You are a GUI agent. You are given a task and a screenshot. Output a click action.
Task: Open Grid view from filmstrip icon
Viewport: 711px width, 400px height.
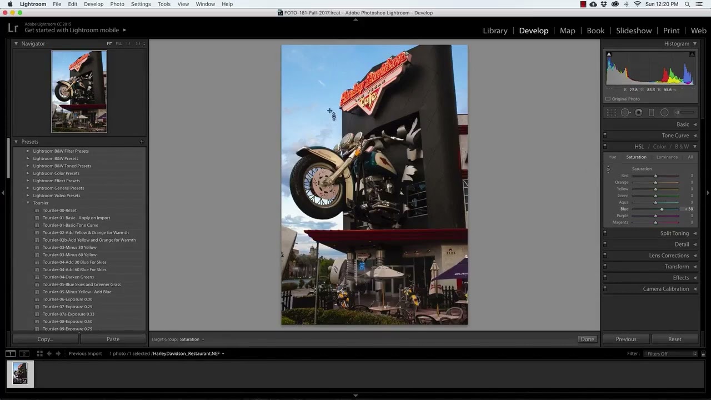tap(39, 353)
